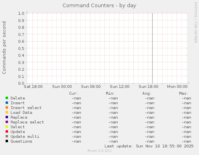Click the Sun 06:00 time axis label
The image size is (199, 155).
coord(91,87)
